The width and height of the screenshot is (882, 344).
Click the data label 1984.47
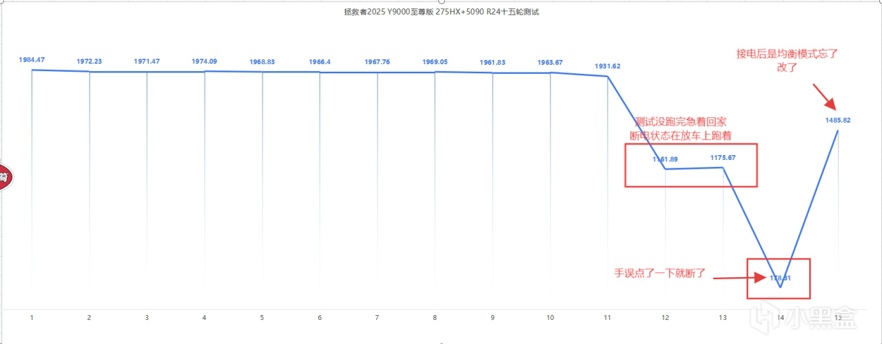[32, 60]
